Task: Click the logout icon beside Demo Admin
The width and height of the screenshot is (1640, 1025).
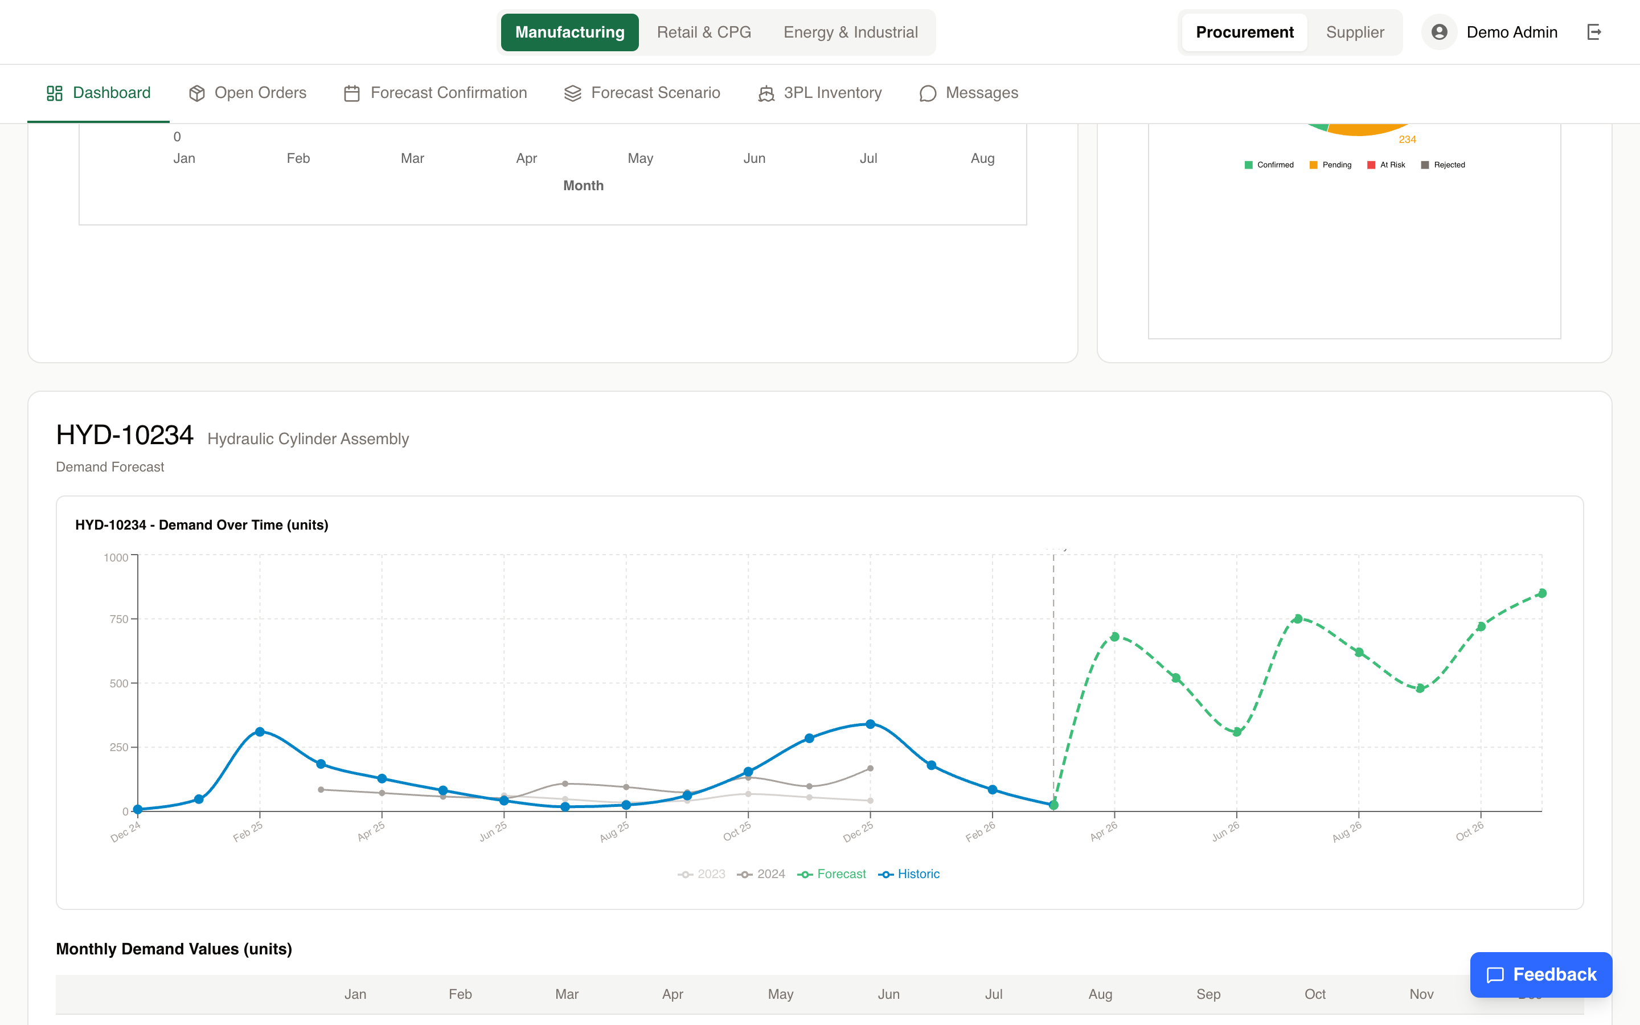Action: [1594, 32]
